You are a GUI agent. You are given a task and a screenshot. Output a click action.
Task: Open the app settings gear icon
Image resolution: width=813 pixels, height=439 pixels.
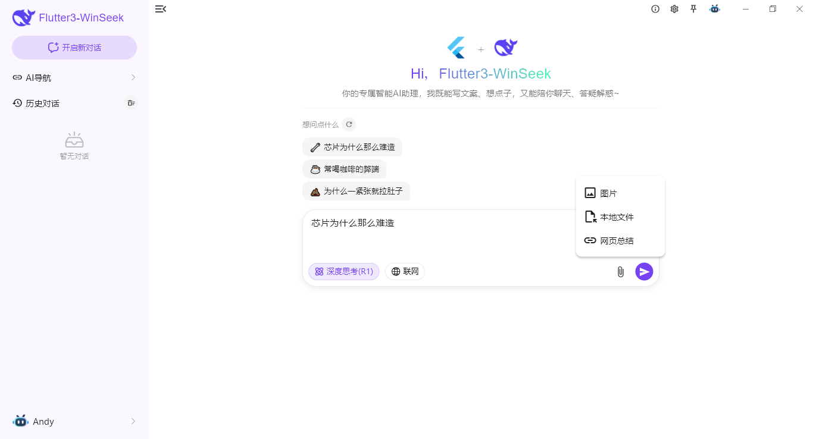[674, 9]
